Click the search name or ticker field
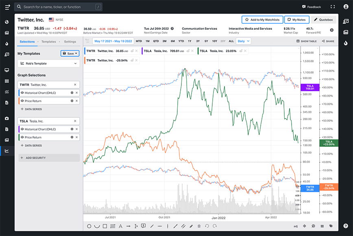 pyautogui.click(x=58, y=7)
